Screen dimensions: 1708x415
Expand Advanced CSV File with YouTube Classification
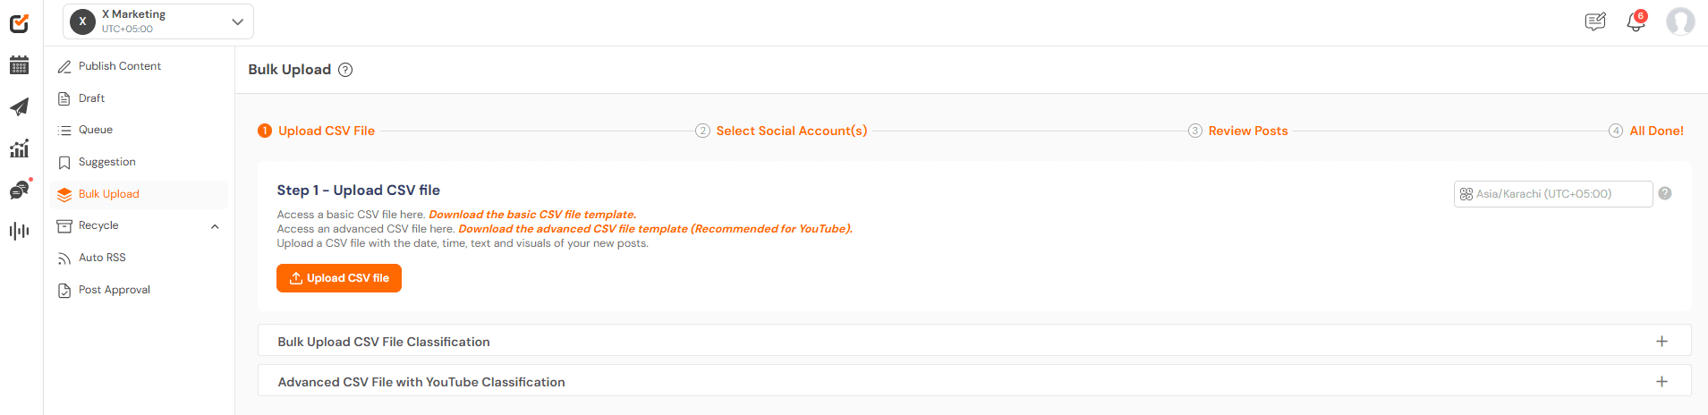pos(1661,382)
